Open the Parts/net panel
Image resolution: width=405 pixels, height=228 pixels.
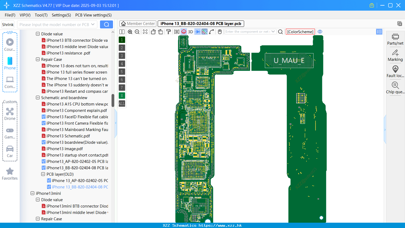(x=395, y=39)
